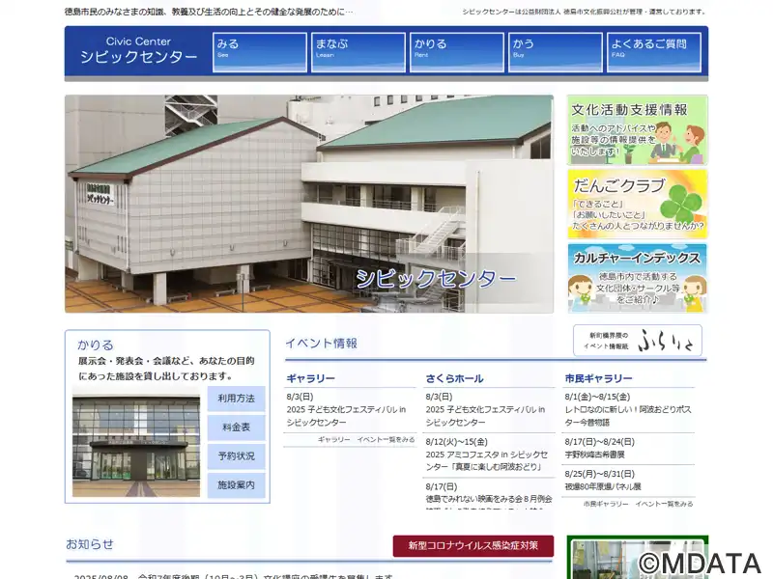Click the 8/12(火)~15(金) date text
The width and height of the screenshot is (773, 579).
(x=456, y=442)
